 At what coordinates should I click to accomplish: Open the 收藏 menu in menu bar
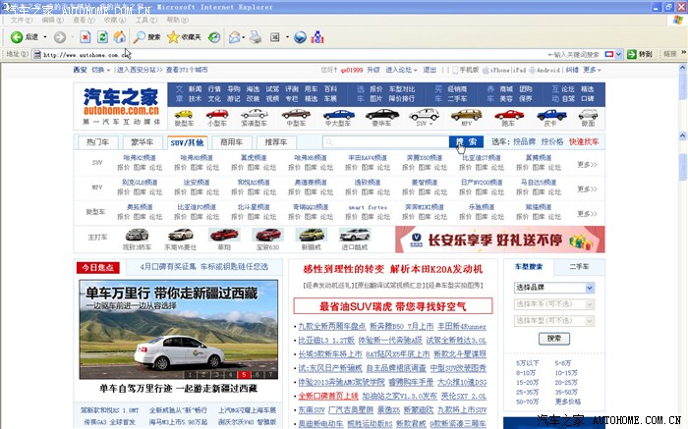pyautogui.click(x=115, y=20)
